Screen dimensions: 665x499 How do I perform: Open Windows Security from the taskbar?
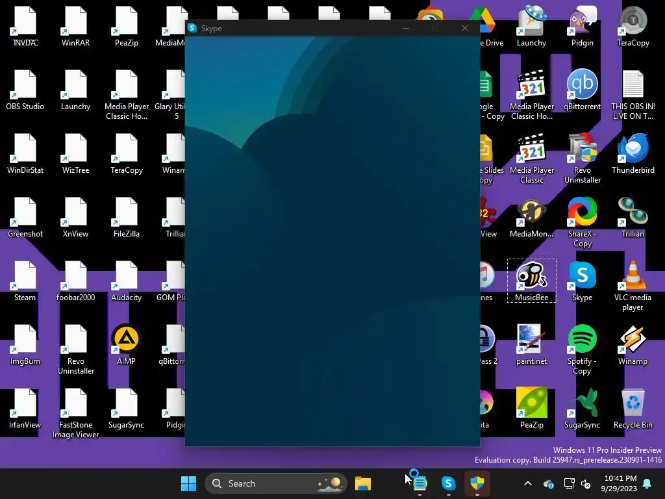477,483
